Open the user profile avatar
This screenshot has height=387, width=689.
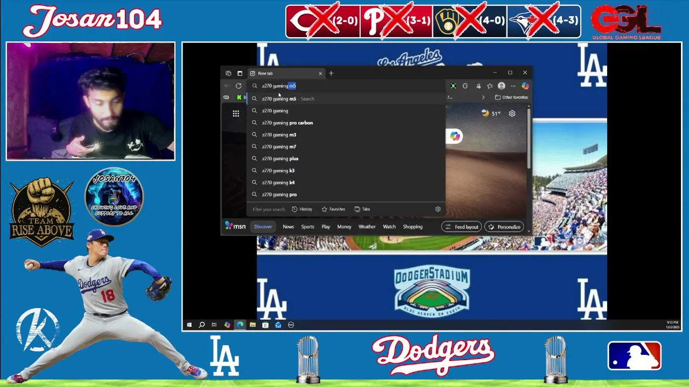(502, 86)
